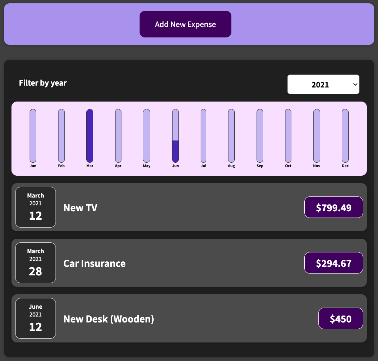Click the Add New Expense button
Viewport: 378px width, 361px height.
pos(185,24)
